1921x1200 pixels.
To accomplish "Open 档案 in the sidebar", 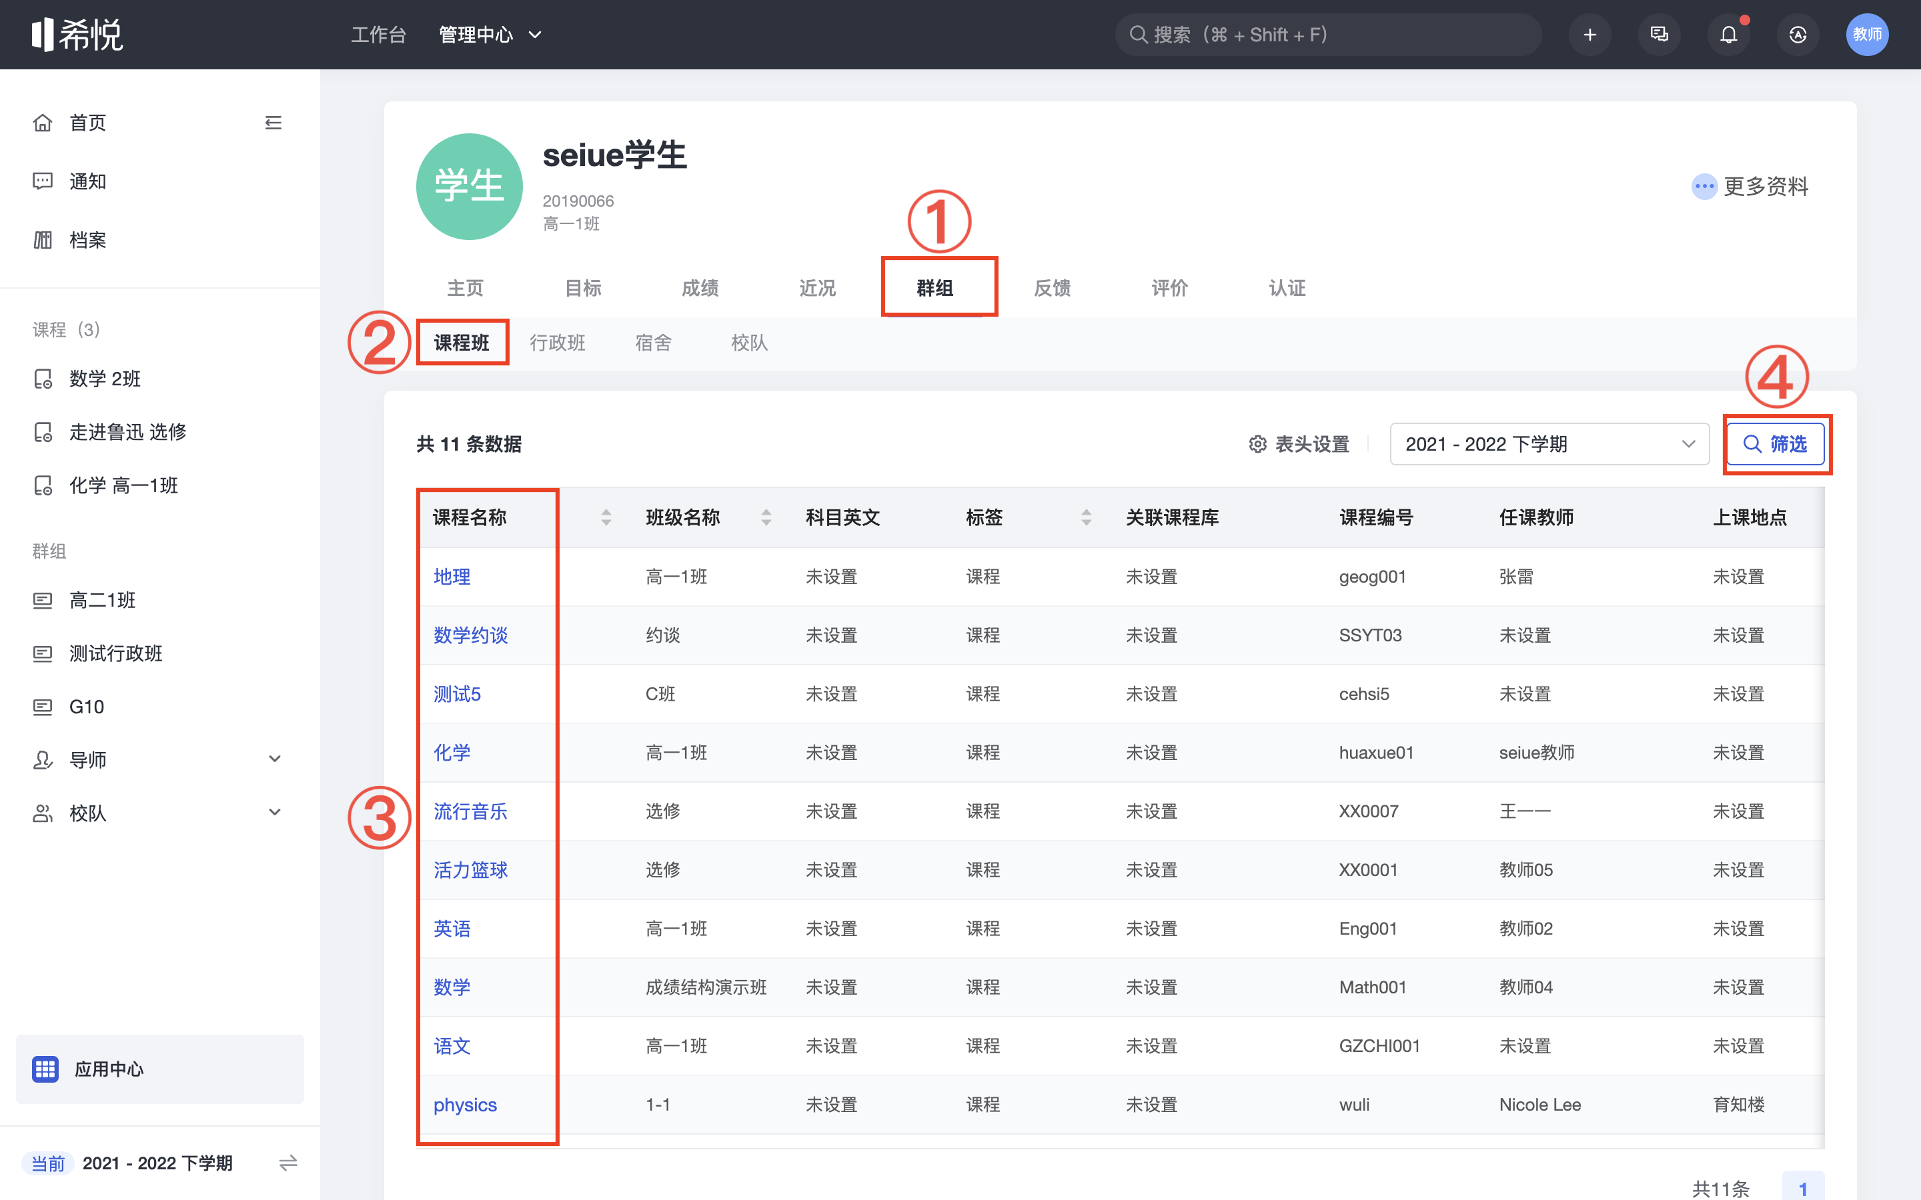I will 87,240.
